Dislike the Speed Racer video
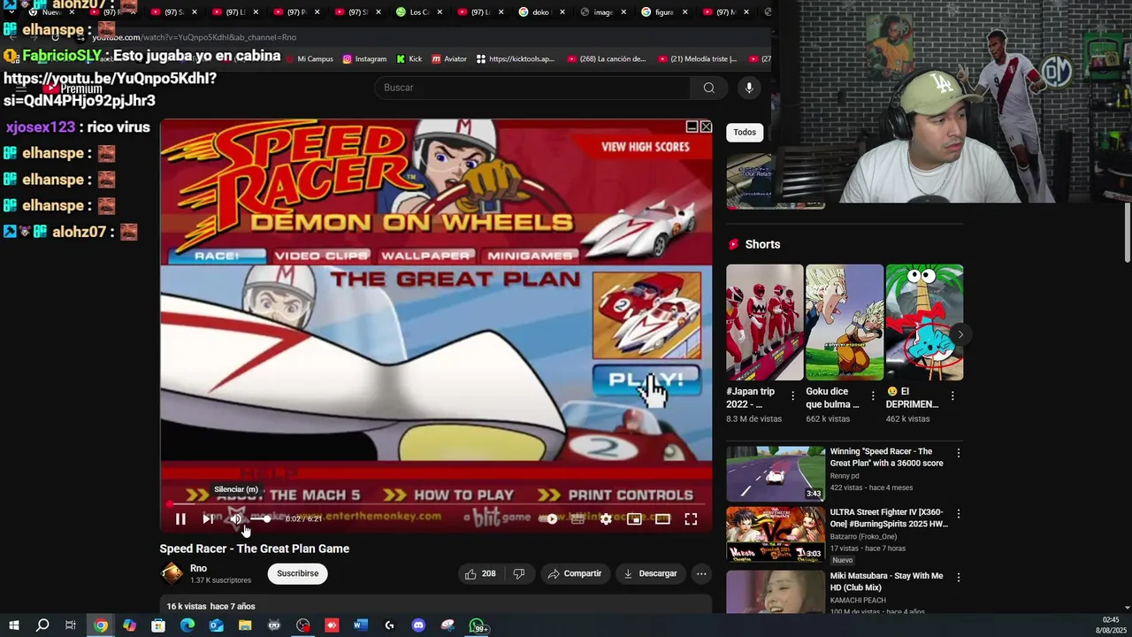This screenshot has width=1132, height=637. pyautogui.click(x=519, y=573)
